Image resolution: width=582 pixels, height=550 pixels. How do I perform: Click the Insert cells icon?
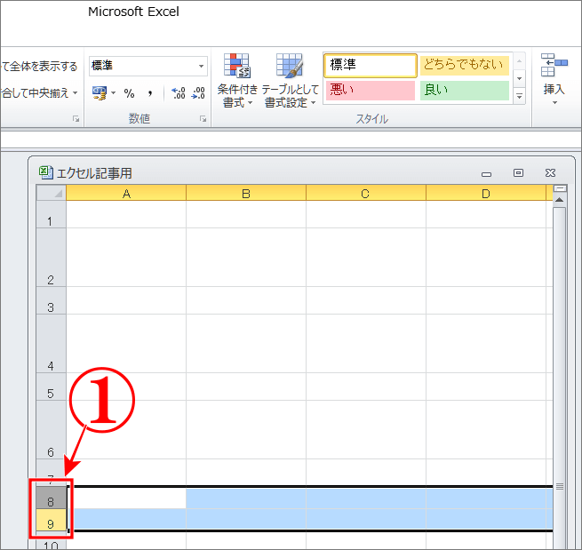[x=554, y=65]
